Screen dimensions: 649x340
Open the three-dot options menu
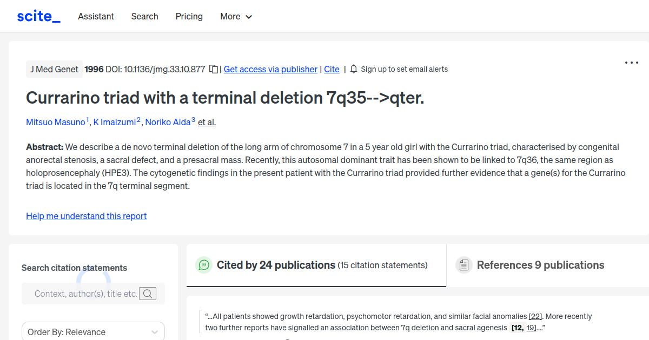point(631,63)
